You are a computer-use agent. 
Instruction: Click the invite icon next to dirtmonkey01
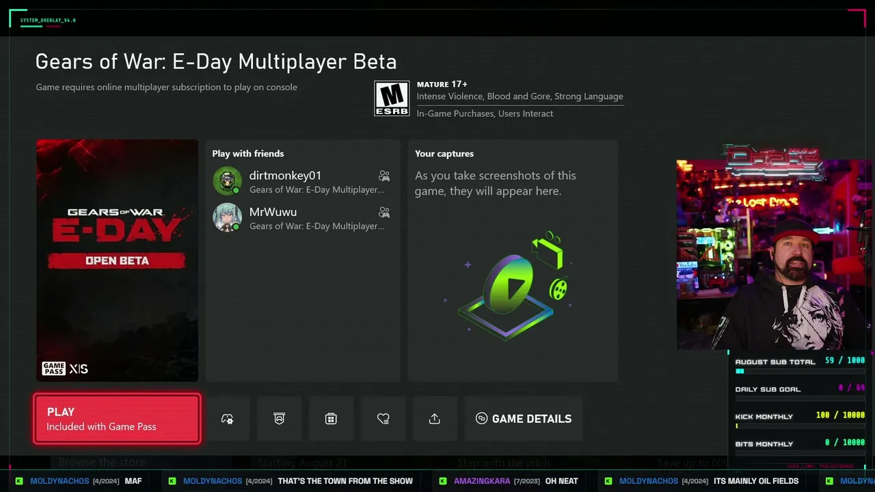point(384,176)
